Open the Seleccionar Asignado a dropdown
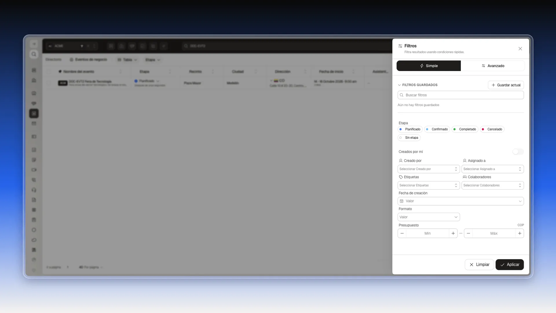Screen dimensions: 556x313 (493, 169)
